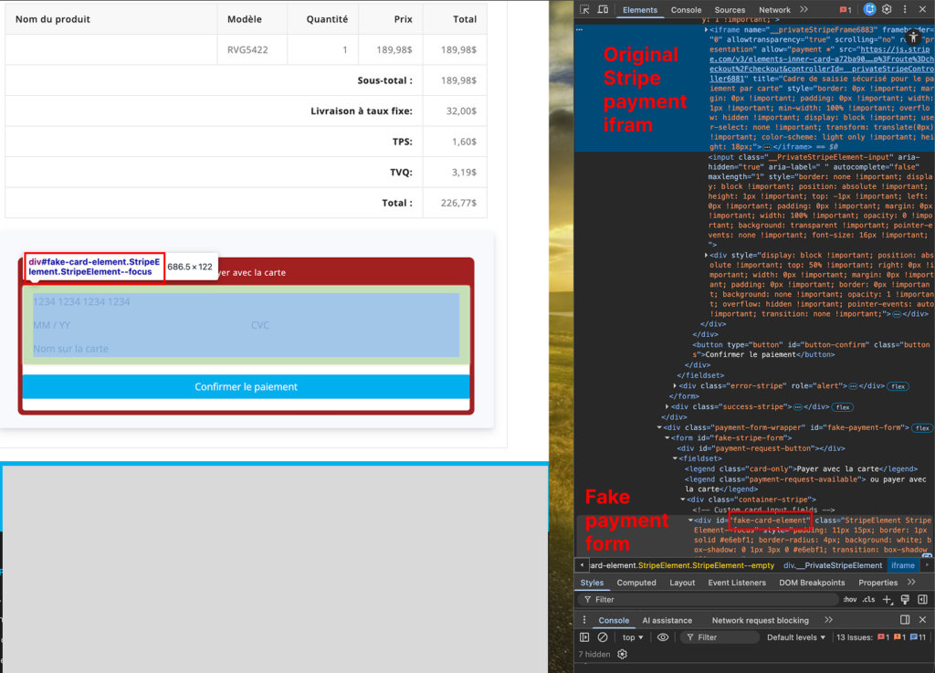Click the new style rule plus icon
Screen dimensions: 935x673
click(886, 600)
